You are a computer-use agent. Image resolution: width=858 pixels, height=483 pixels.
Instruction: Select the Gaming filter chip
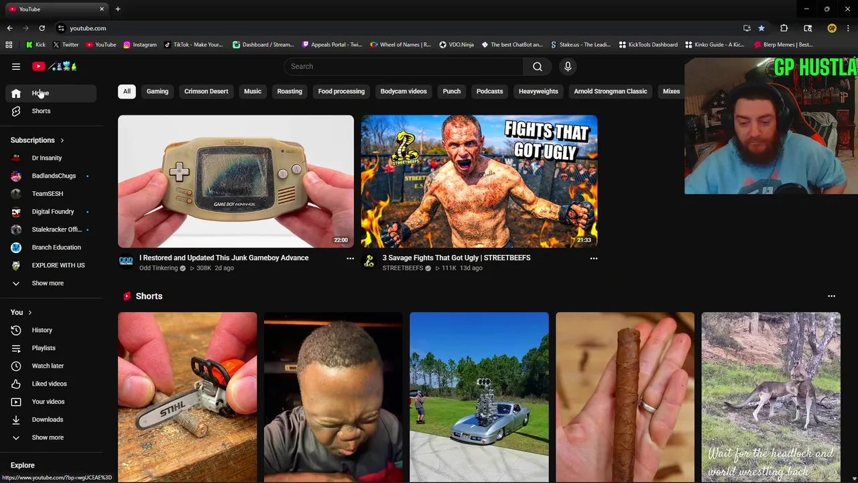point(158,91)
